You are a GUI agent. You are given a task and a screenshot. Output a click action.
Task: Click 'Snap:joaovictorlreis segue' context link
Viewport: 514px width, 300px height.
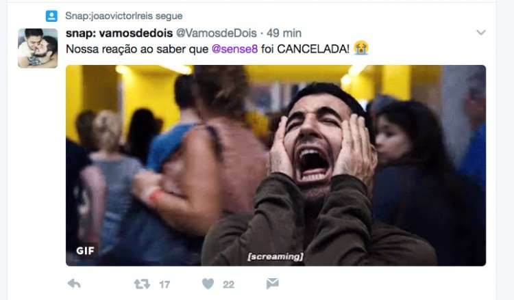tap(124, 16)
